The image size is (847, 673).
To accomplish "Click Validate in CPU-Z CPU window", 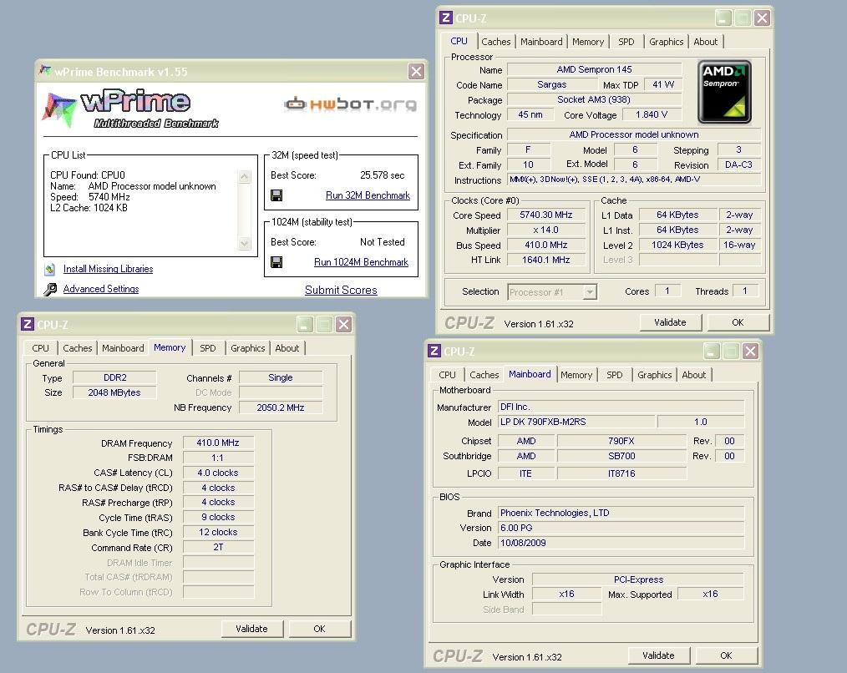I will pos(671,322).
